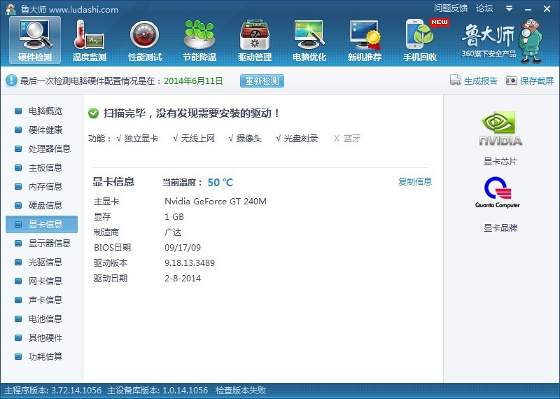Click the 摄像头 feature label
560x399 pixels.
click(x=249, y=139)
